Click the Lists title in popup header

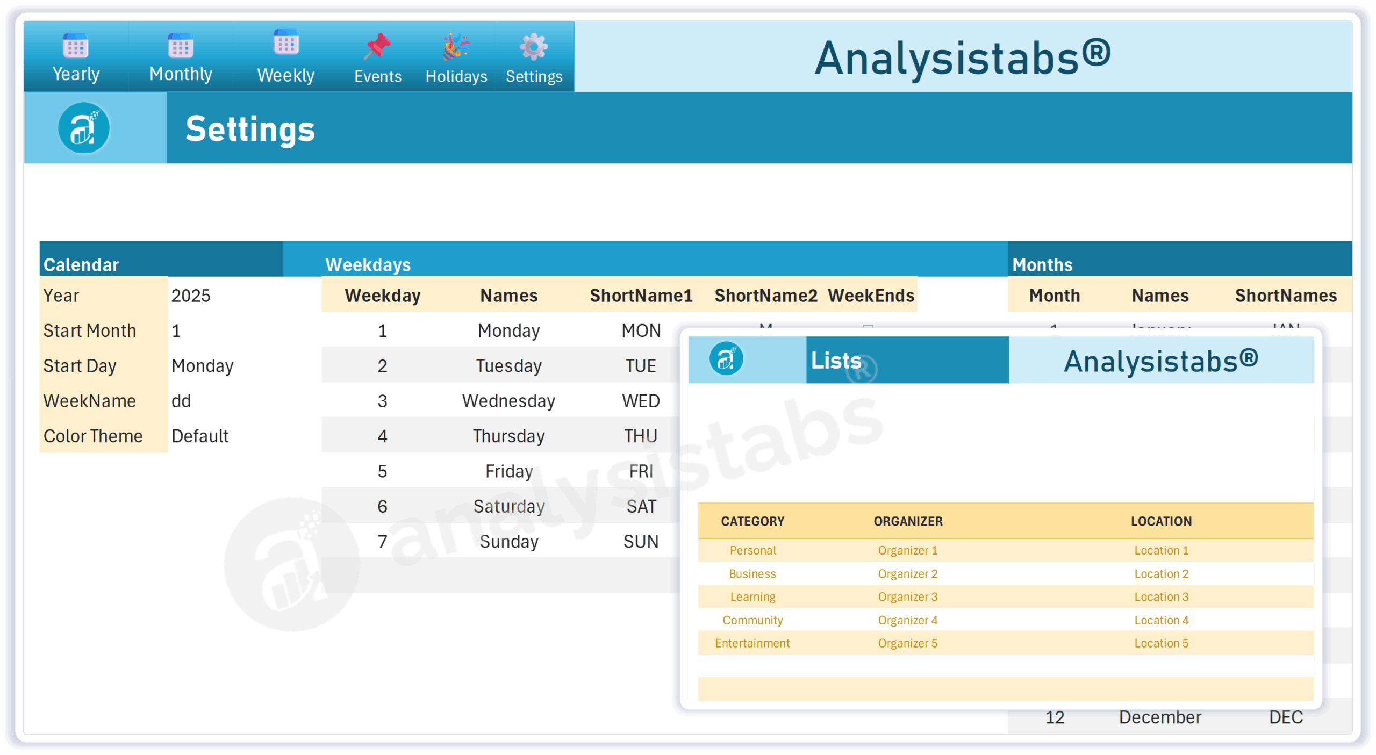pyautogui.click(x=836, y=361)
